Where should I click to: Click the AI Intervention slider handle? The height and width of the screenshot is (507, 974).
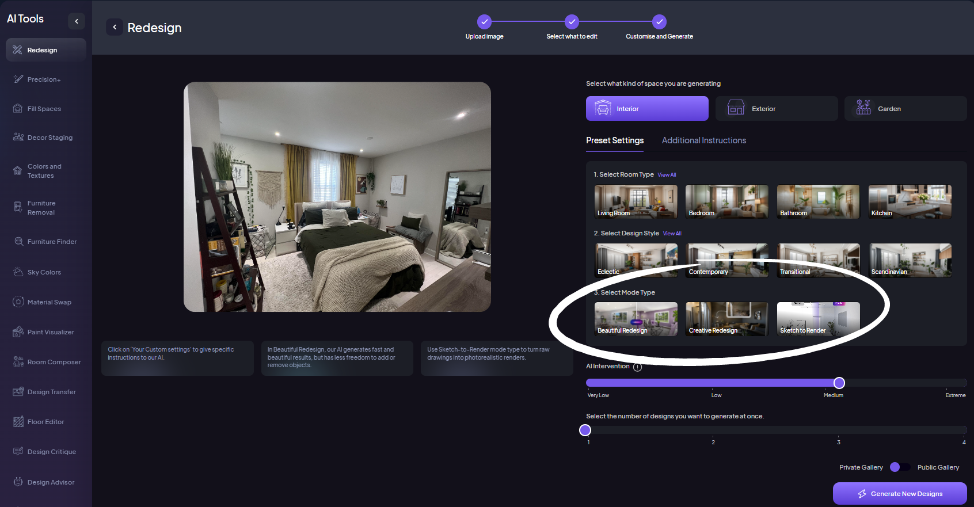click(x=839, y=383)
